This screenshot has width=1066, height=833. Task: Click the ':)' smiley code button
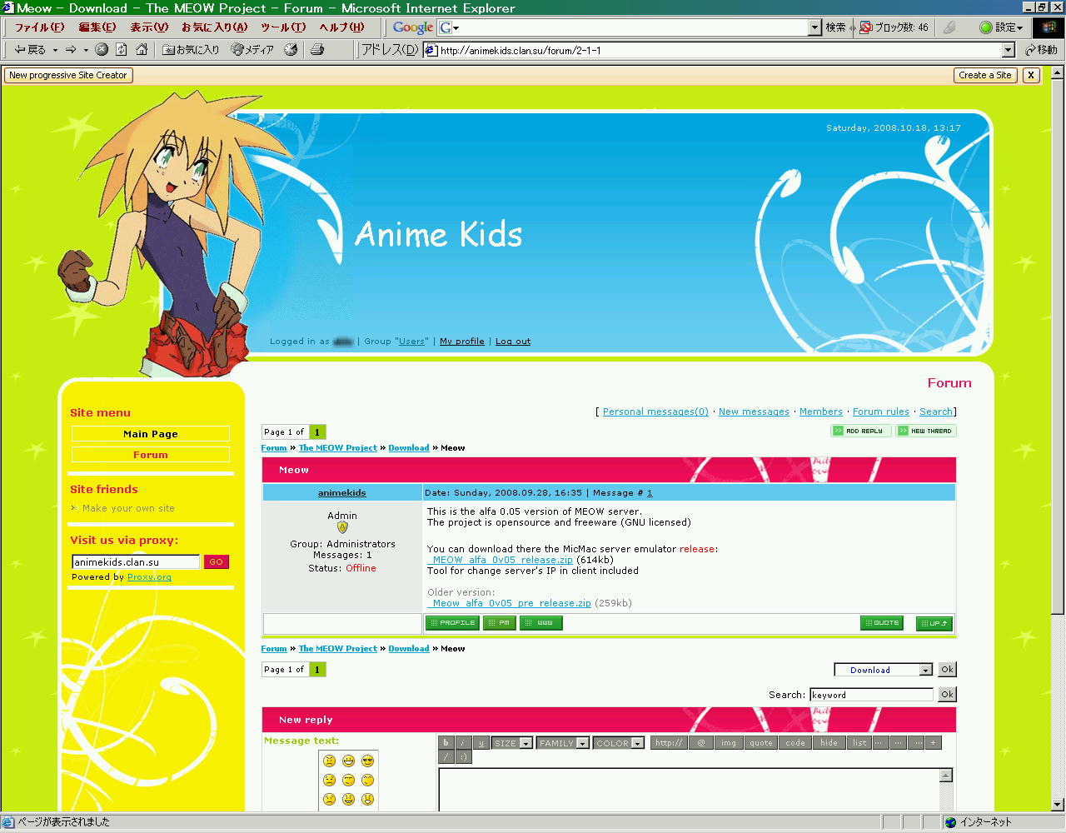[463, 756]
